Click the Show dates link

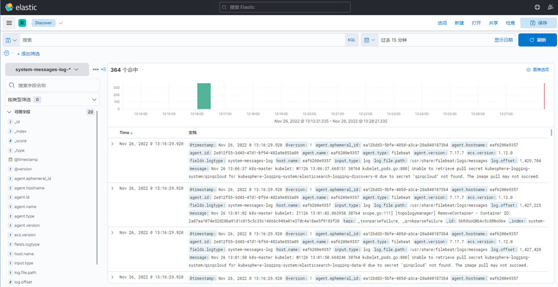[x=503, y=40]
